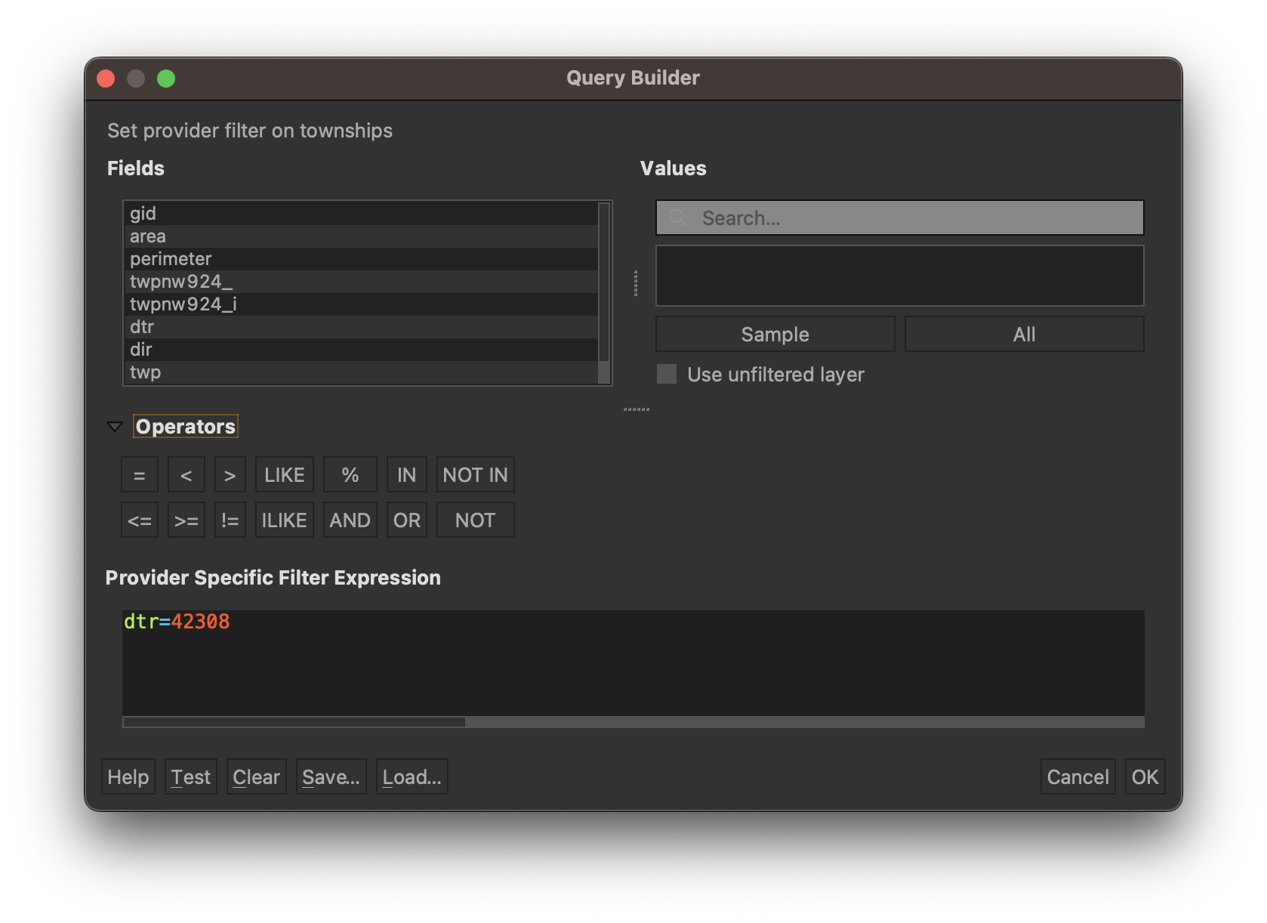Cancel the Query Builder dialog
1267x923 pixels.
point(1078,776)
